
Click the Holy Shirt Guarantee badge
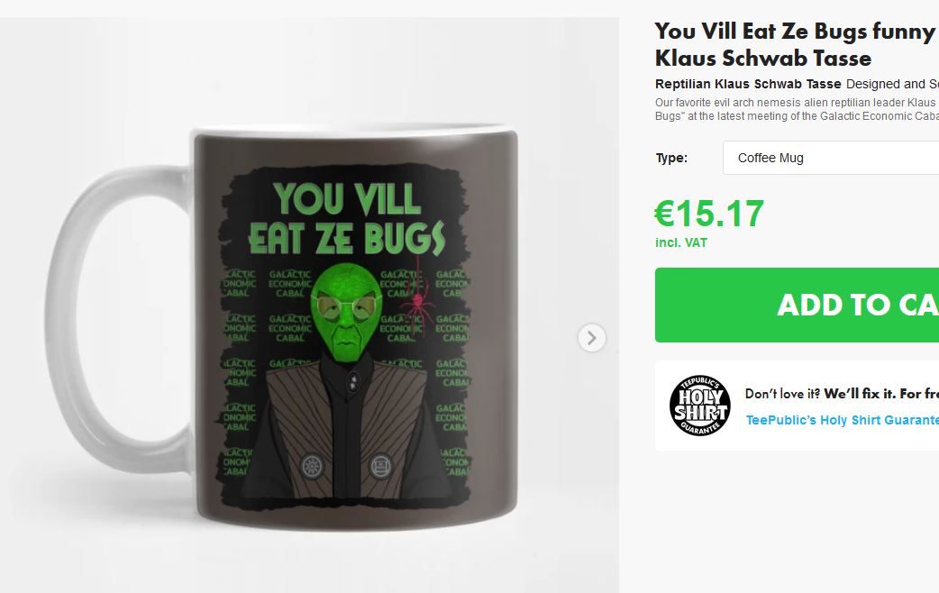click(700, 406)
